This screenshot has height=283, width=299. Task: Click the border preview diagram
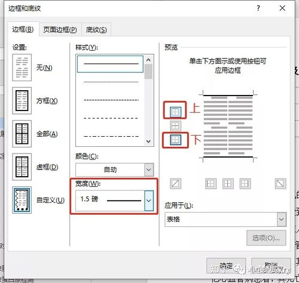[228, 126]
